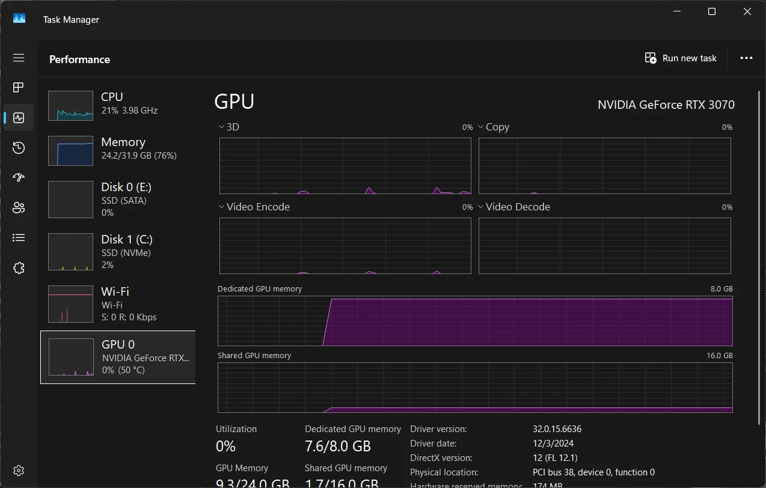This screenshot has height=488, width=766.
Task: Click the NVIDIA GeForce RTX 3070 heading
Action: pos(666,105)
